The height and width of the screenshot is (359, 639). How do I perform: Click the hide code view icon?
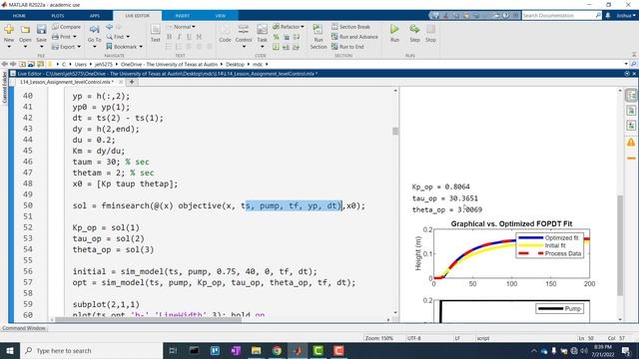click(x=631, y=126)
